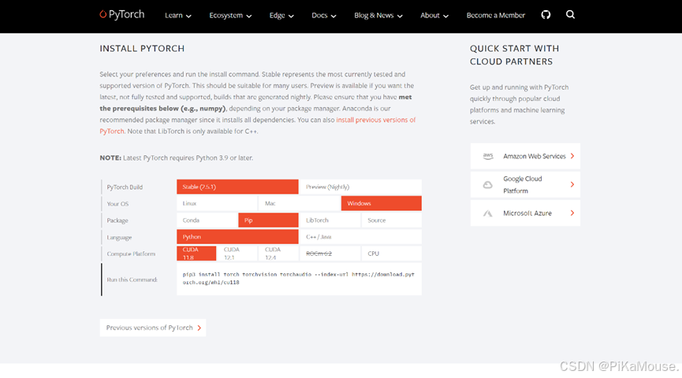Expand the Edge menu

pyautogui.click(x=281, y=16)
